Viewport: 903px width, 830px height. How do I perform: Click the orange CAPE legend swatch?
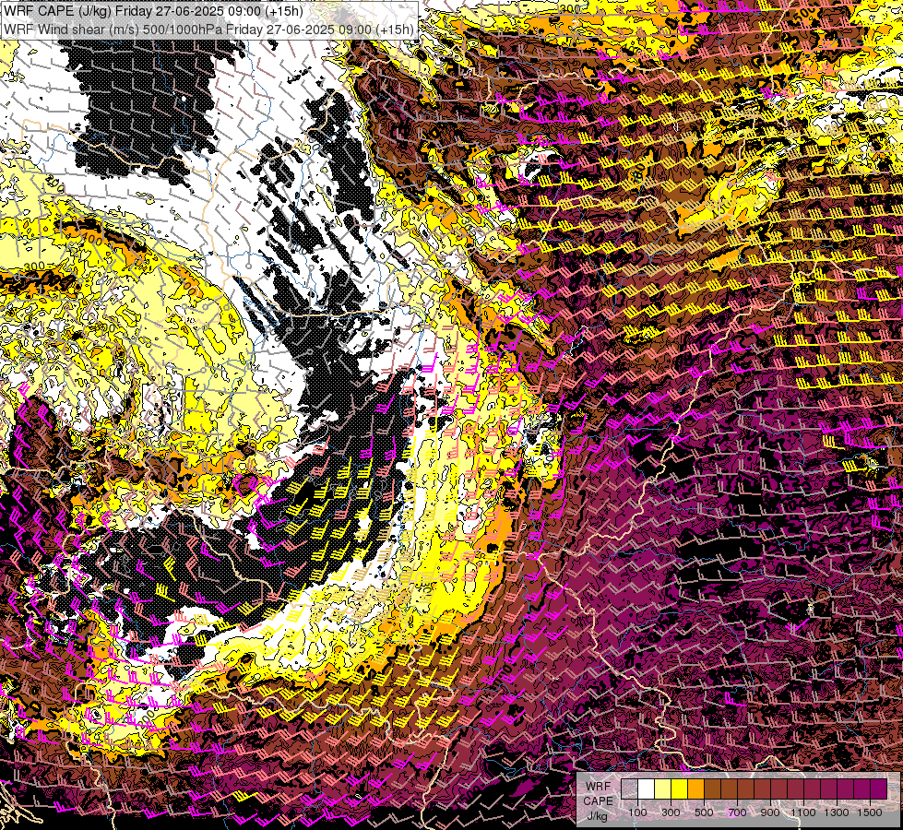click(695, 789)
